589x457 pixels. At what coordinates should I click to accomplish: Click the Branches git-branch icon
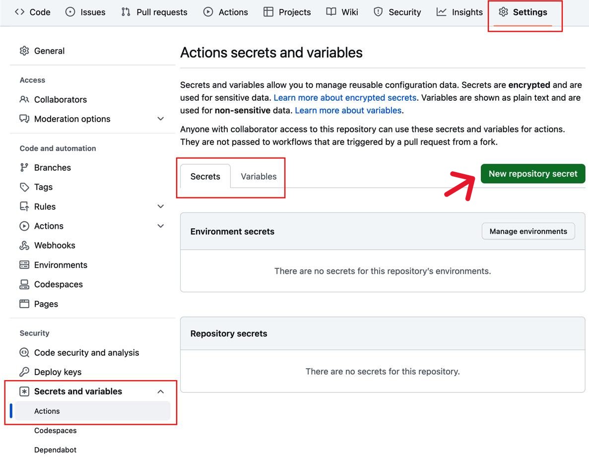[24, 168]
